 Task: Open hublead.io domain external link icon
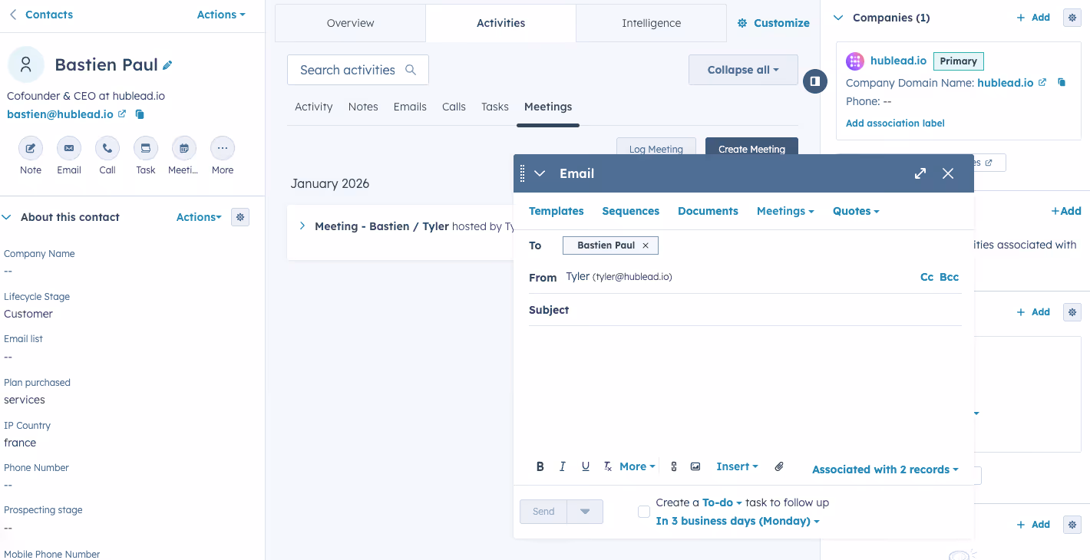(x=1042, y=82)
